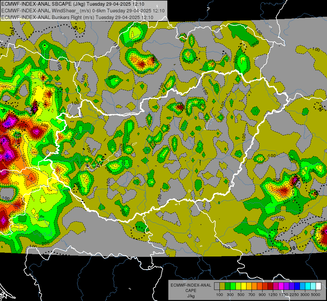
Task: Select the magenta legend swatch before 1750
Action: (x=281, y=286)
